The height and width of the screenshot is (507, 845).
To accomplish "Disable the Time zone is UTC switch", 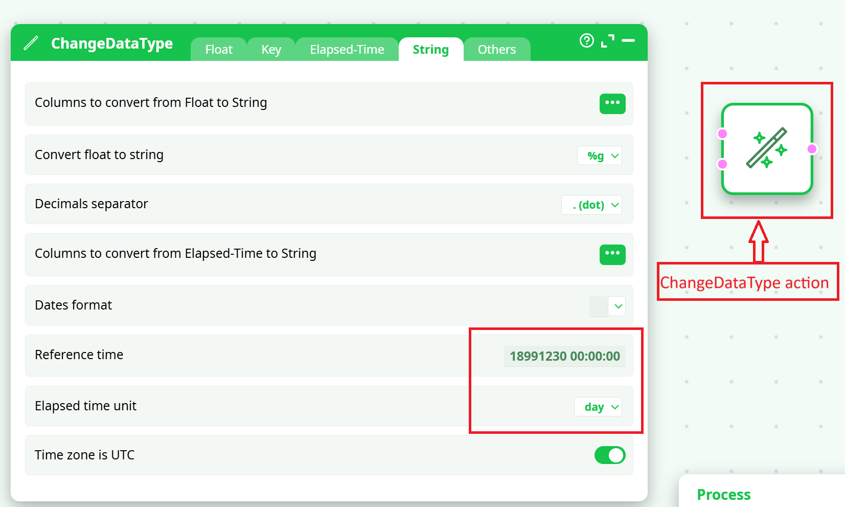I will 609,455.
